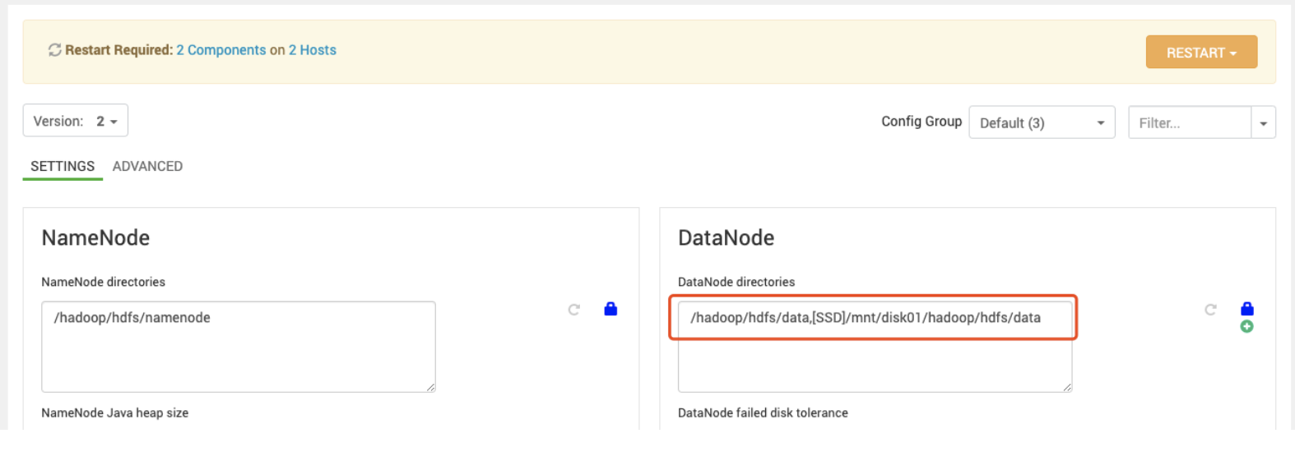Open the 2 Hosts link
The height and width of the screenshot is (452, 1295).
point(312,50)
